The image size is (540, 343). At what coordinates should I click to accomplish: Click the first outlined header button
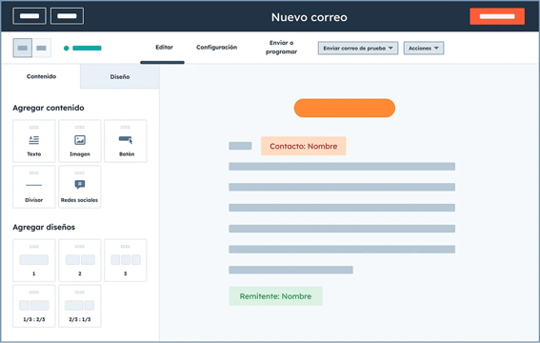coord(30,16)
